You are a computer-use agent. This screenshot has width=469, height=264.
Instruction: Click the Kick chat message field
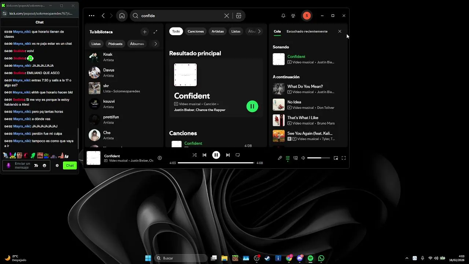click(x=23, y=165)
